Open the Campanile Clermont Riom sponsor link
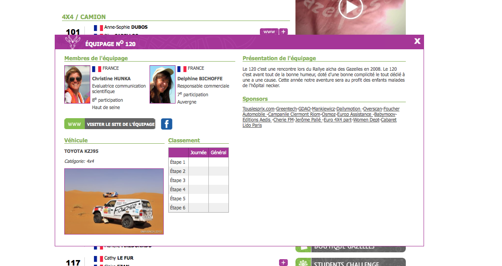The height and width of the screenshot is (266, 502). pos(294,115)
